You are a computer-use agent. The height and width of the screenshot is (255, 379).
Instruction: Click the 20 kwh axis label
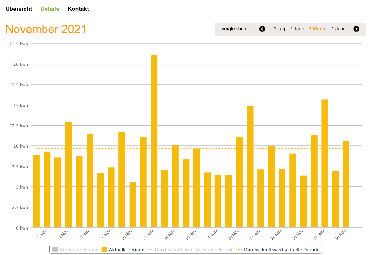(x=21, y=64)
